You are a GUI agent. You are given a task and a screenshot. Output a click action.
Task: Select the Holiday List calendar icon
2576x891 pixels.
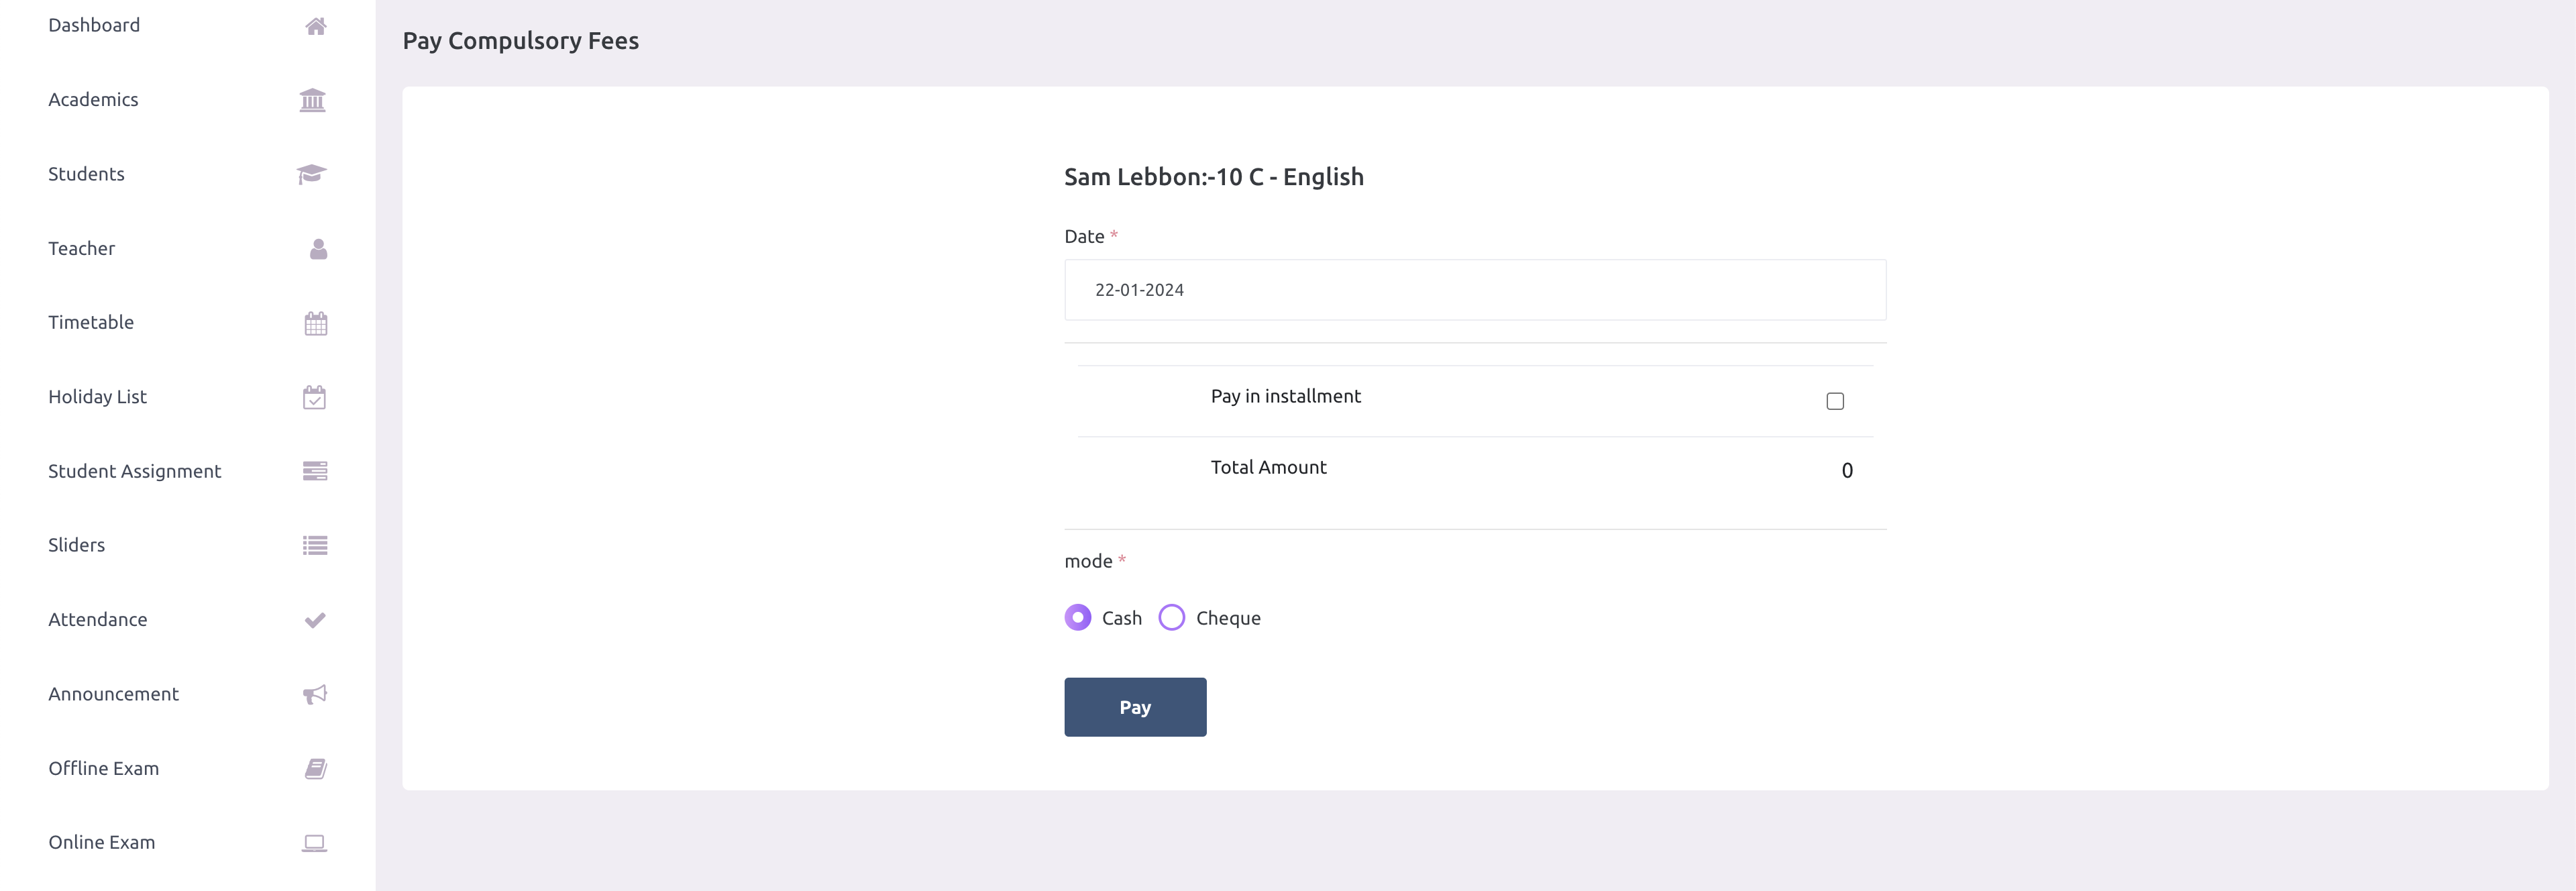(315, 397)
